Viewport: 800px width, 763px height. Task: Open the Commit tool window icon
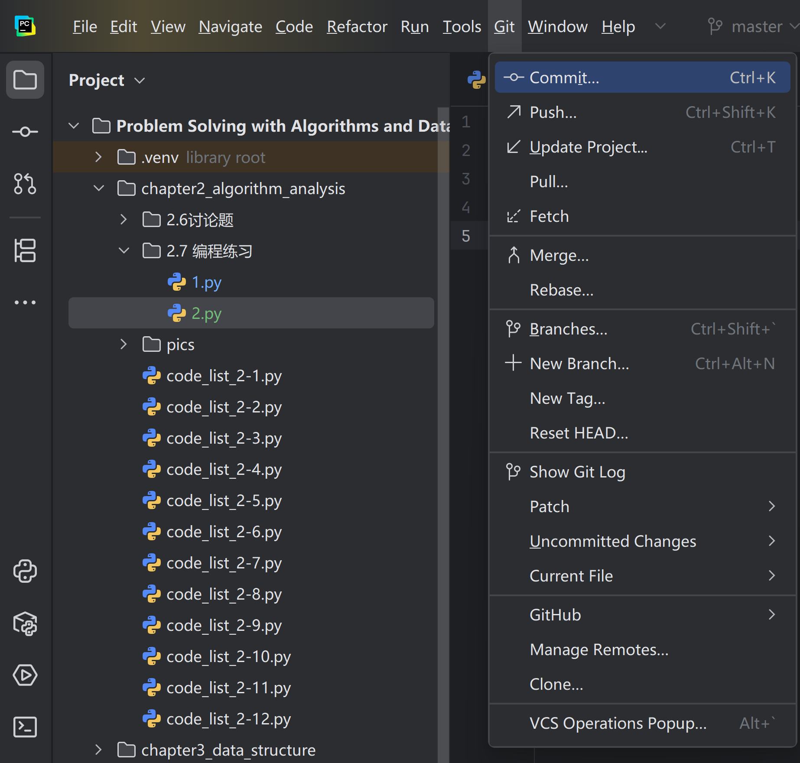coord(25,132)
